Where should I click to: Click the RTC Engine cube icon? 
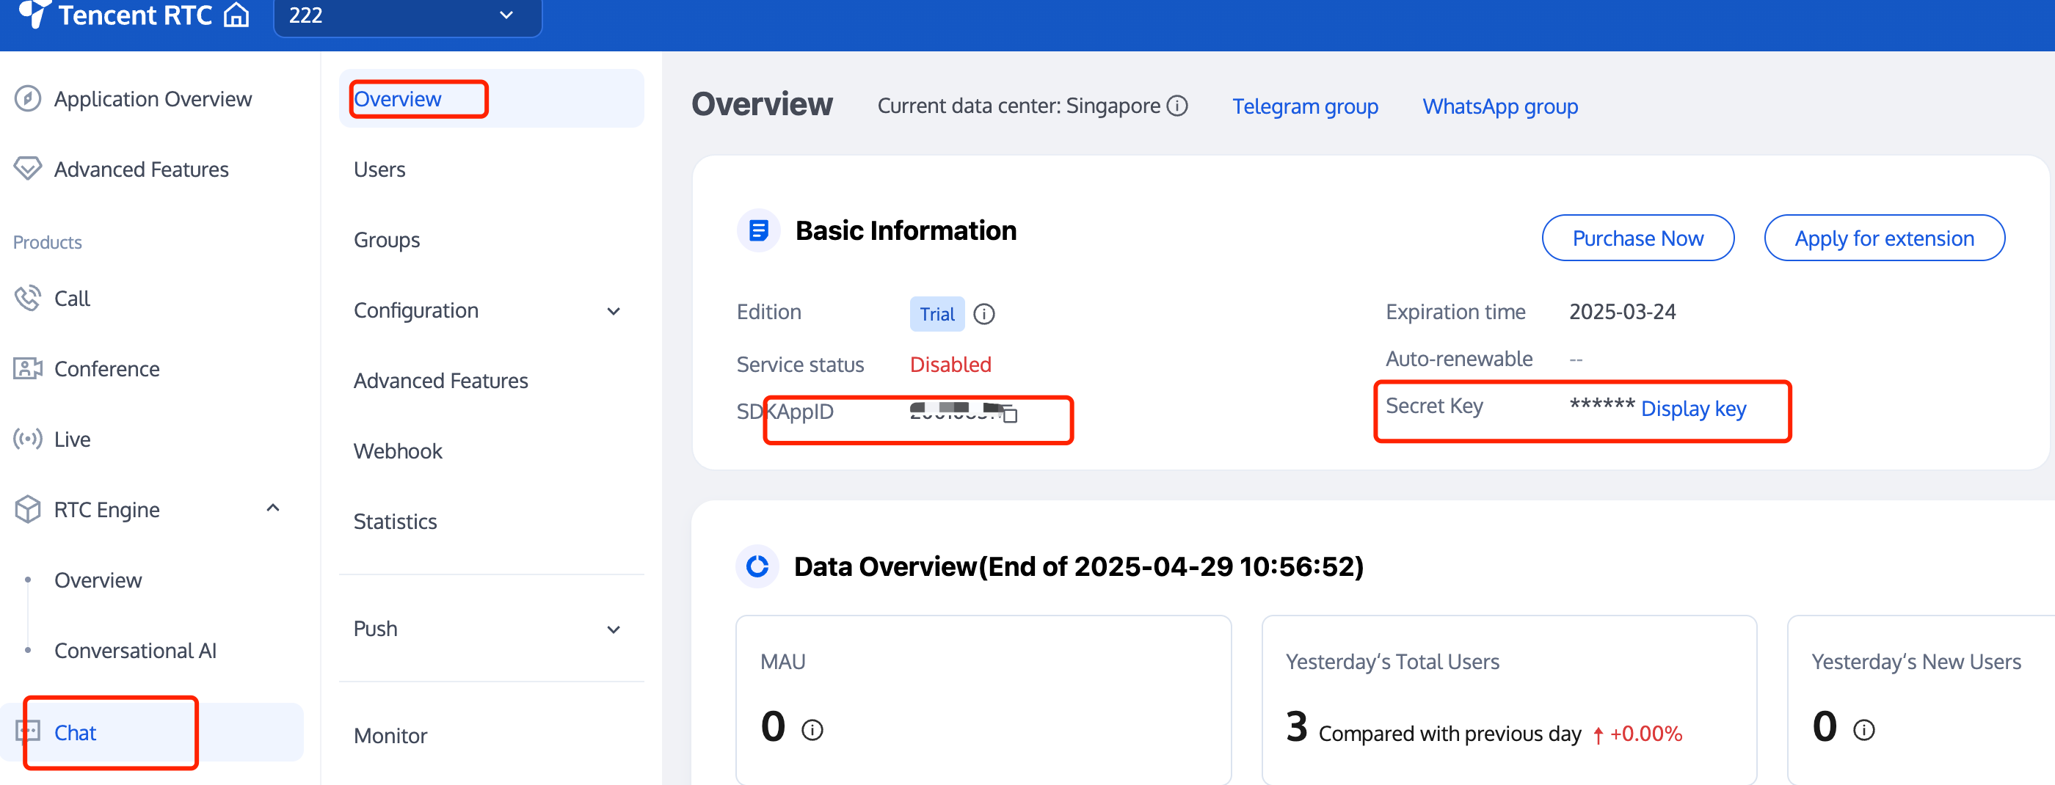tap(28, 509)
